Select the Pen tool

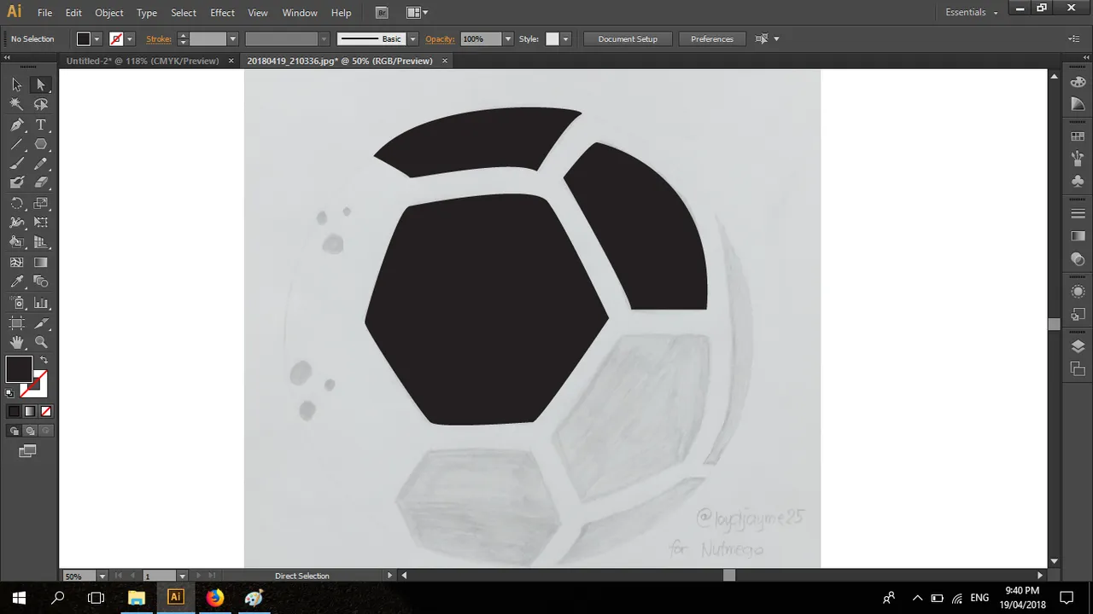click(x=16, y=125)
